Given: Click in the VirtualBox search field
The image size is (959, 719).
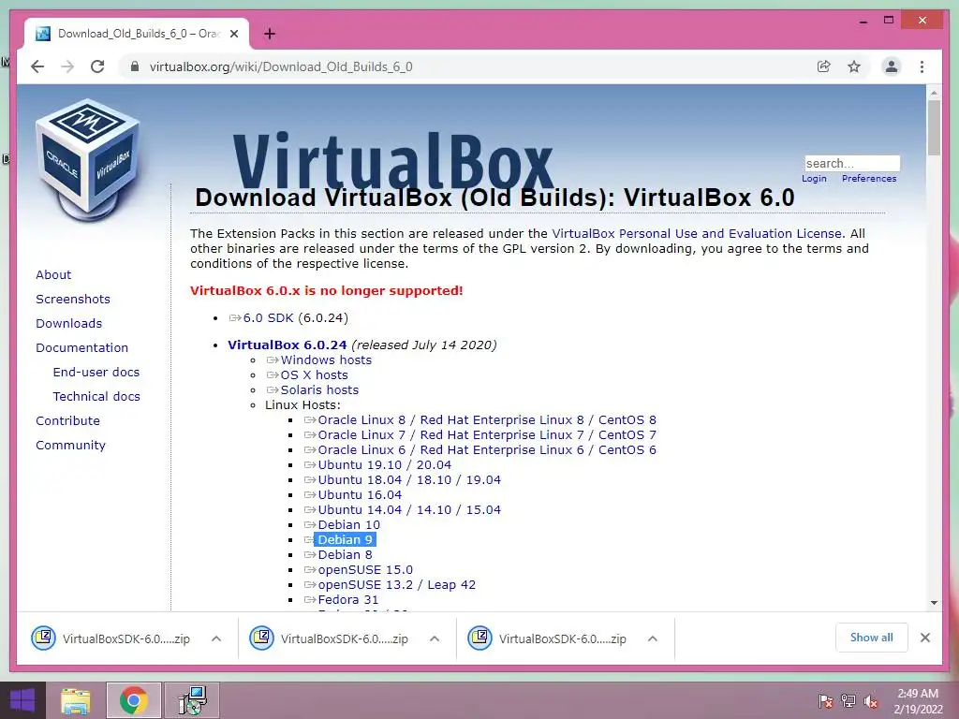Looking at the screenshot, I should (852, 163).
